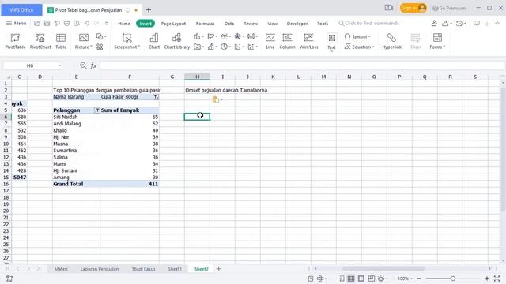Click the formula bar input
This screenshot has width=506, height=284.
[x=302, y=65]
